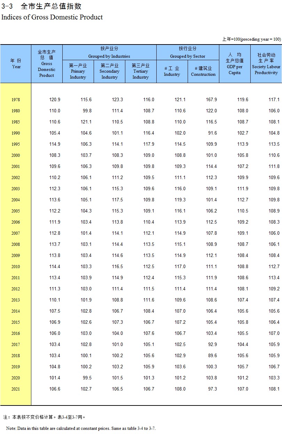The width and height of the screenshot is (282, 434).
Task: Select the 167.9 Construction value for 1978
Action: 211,100
